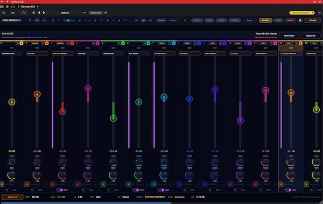This screenshot has width=323, height=204.
Task: Select the Post analyzer option
Action: [44, 20]
